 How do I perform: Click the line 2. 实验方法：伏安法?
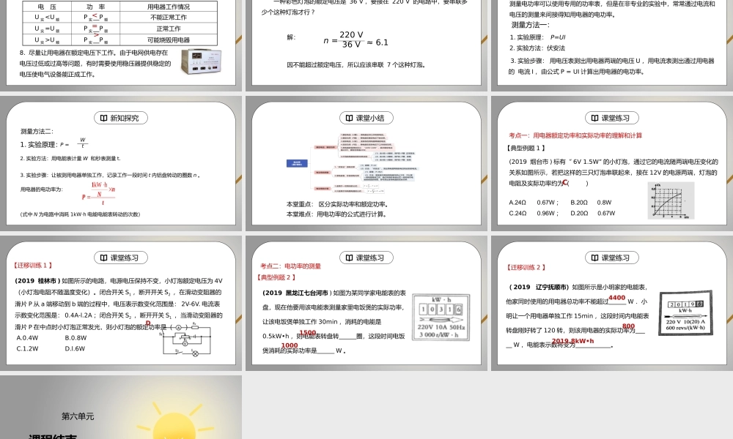537,48
